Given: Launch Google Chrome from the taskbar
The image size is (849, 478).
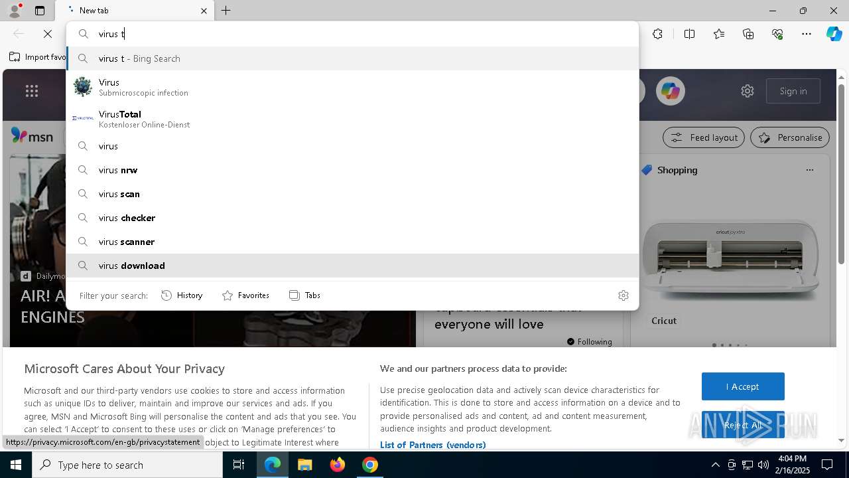Looking at the screenshot, I should (370, 465).
